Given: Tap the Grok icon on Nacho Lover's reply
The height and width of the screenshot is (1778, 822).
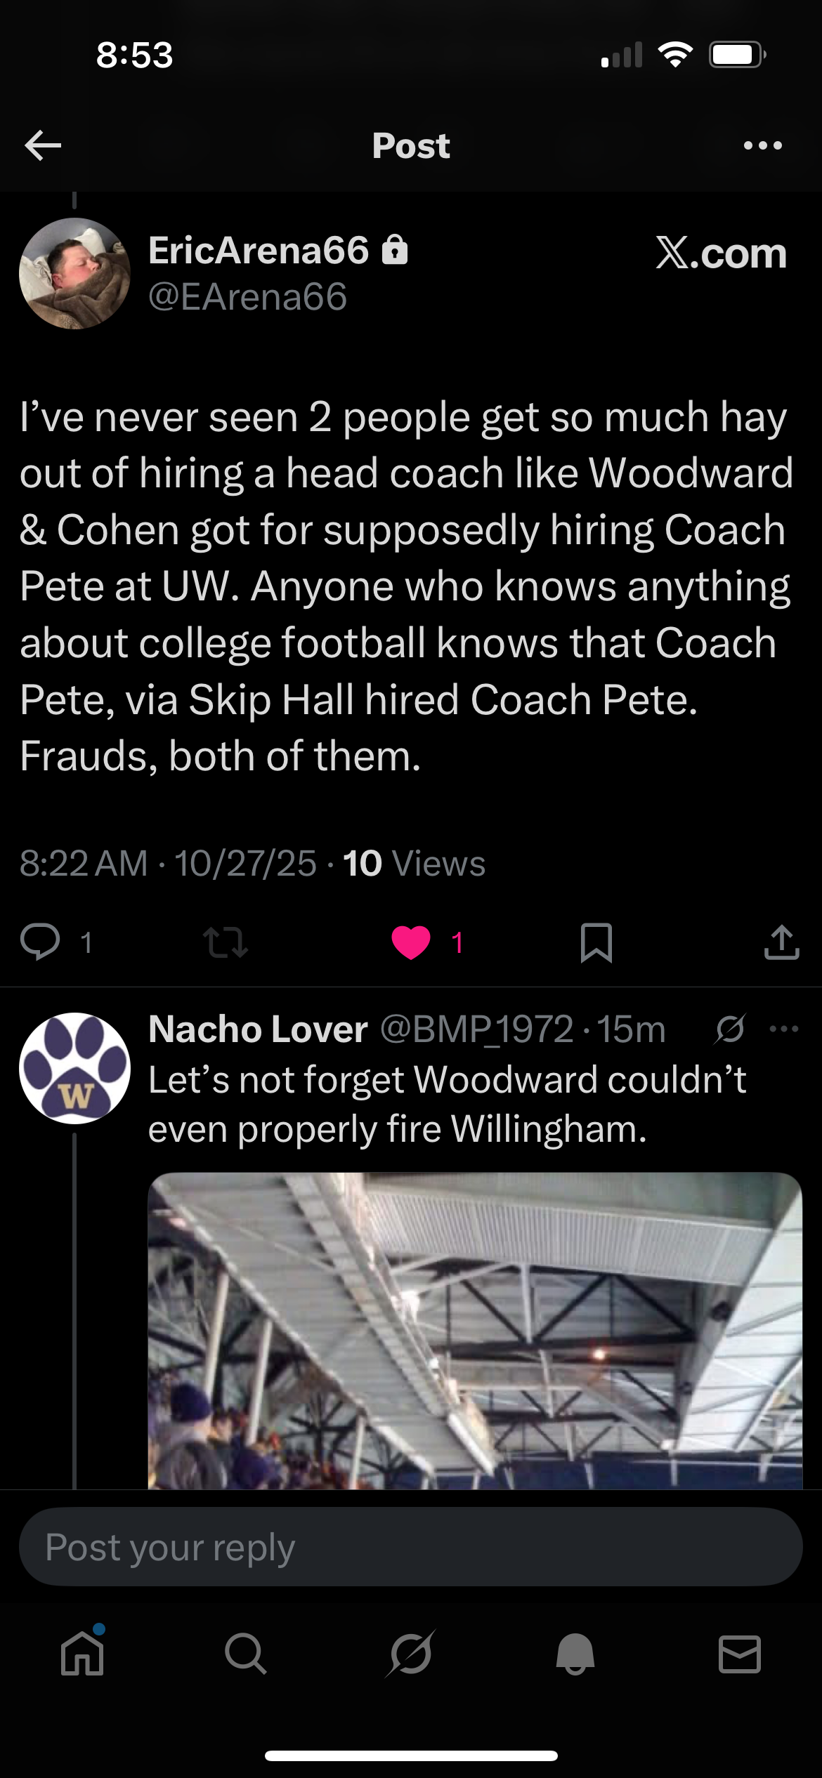Looking at the screenshot, I should (730, 1029).
